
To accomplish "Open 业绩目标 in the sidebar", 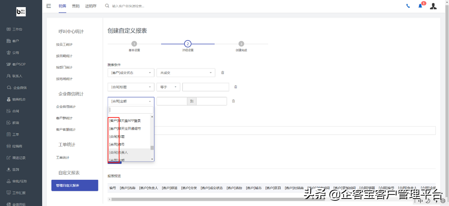I will point(16,204).
